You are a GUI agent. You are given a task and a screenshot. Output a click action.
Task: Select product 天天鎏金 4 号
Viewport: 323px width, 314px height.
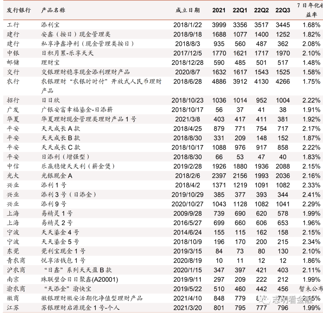[x=60, y=232]
